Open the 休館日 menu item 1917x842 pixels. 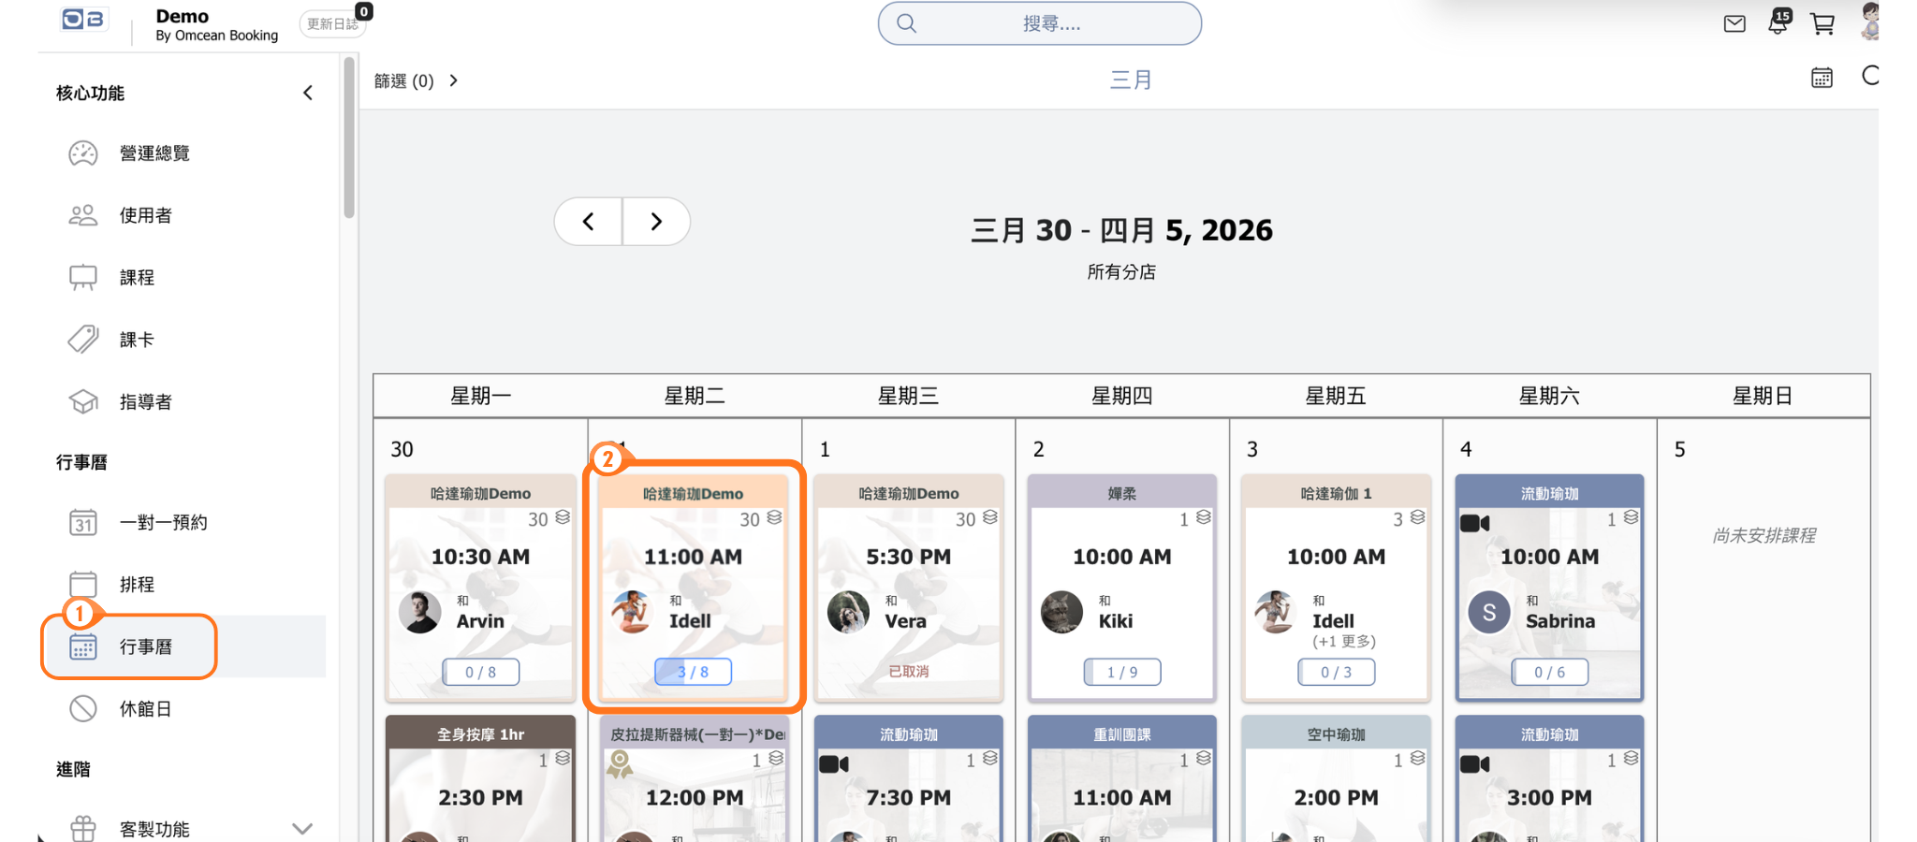(x=145, y=709)
